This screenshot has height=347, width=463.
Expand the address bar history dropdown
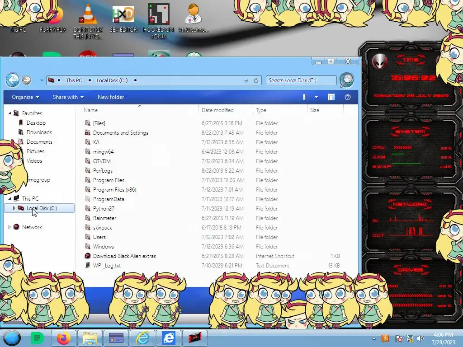(x=246, y=80)
